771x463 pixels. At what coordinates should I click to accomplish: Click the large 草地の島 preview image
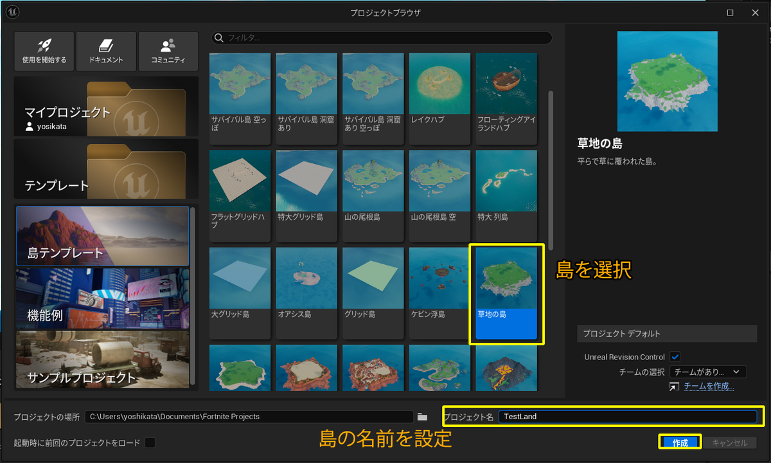(668, 81)
